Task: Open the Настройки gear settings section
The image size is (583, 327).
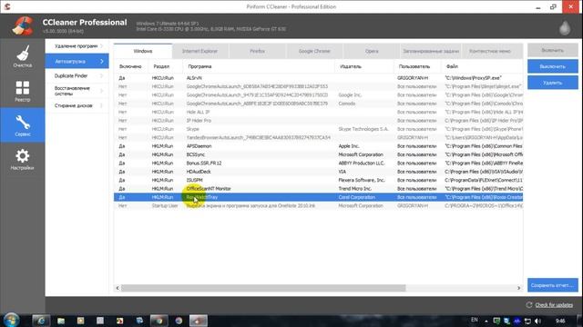Action: [22, 160]
